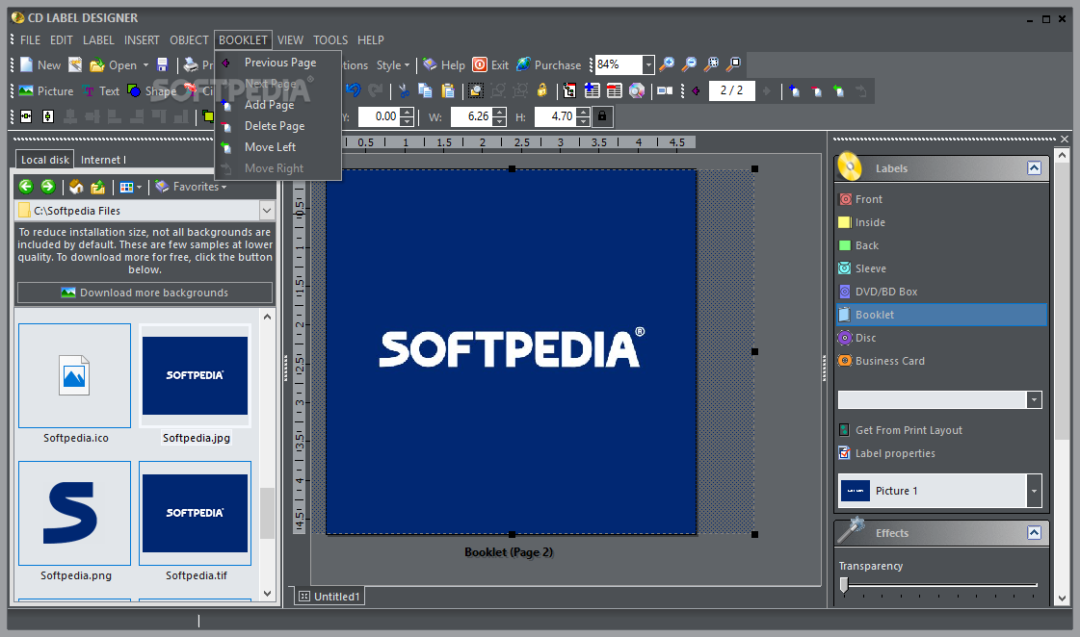1080x637 pixels.
Task: Open the OBJECT menu
Action: click(x=189, y=39)
